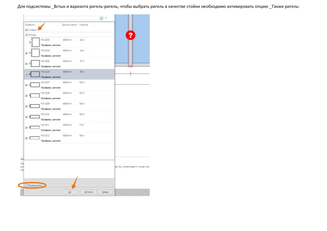Select the F50.3209 profile cross-section thumbnail
The width and height of the screenshot is (327, 231).
click(34, 106)
